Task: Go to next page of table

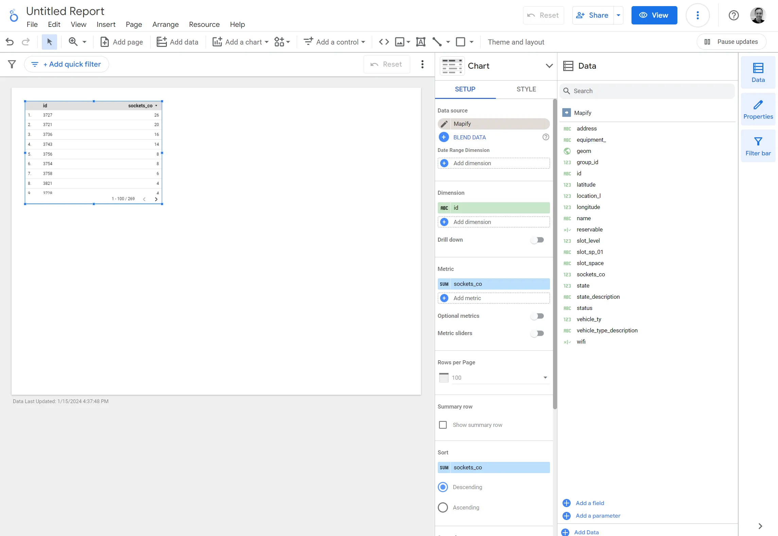Action: pos(156,199)
